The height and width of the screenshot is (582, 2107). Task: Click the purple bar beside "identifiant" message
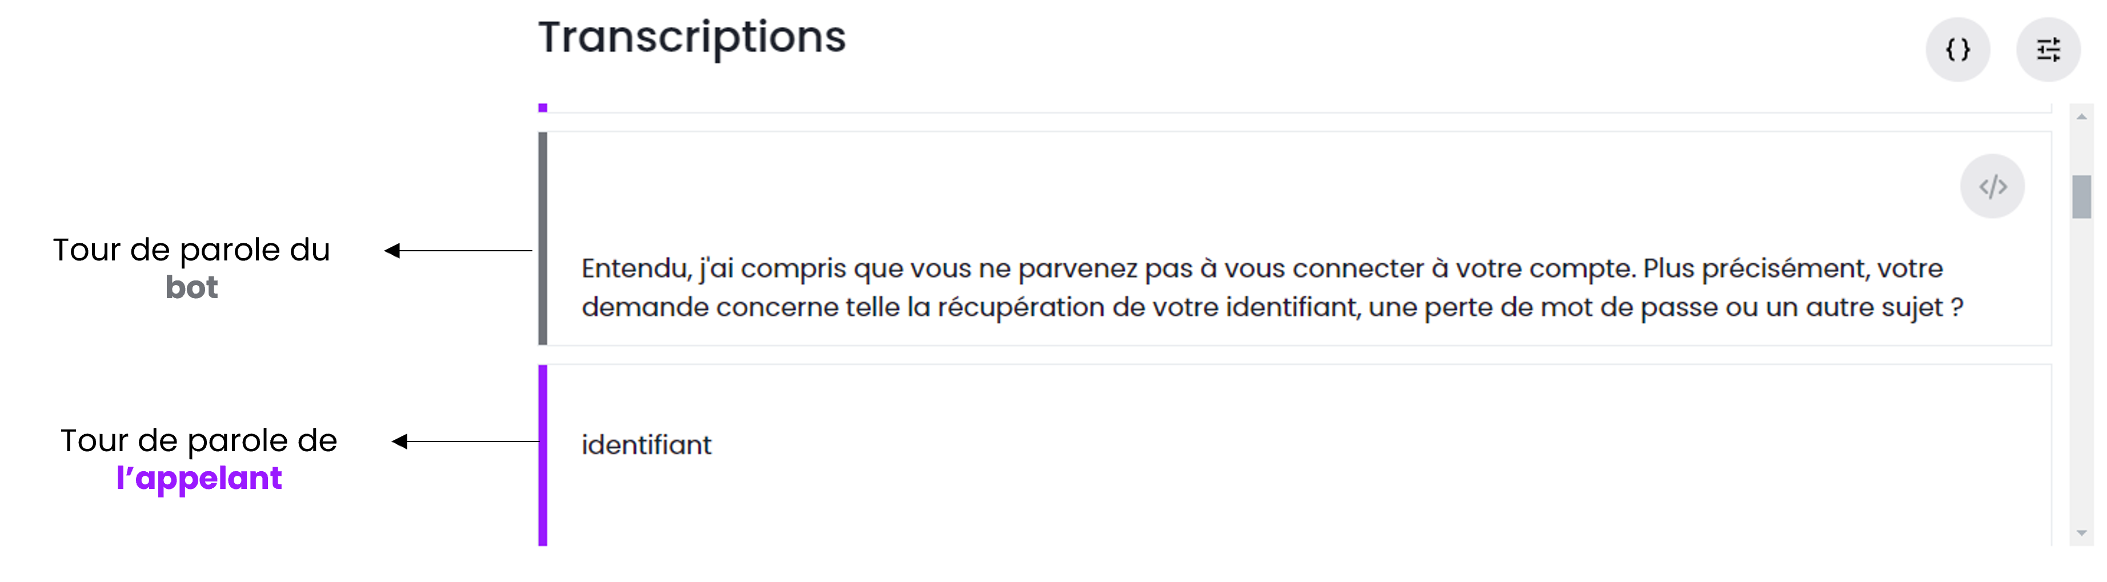point(542,455)
